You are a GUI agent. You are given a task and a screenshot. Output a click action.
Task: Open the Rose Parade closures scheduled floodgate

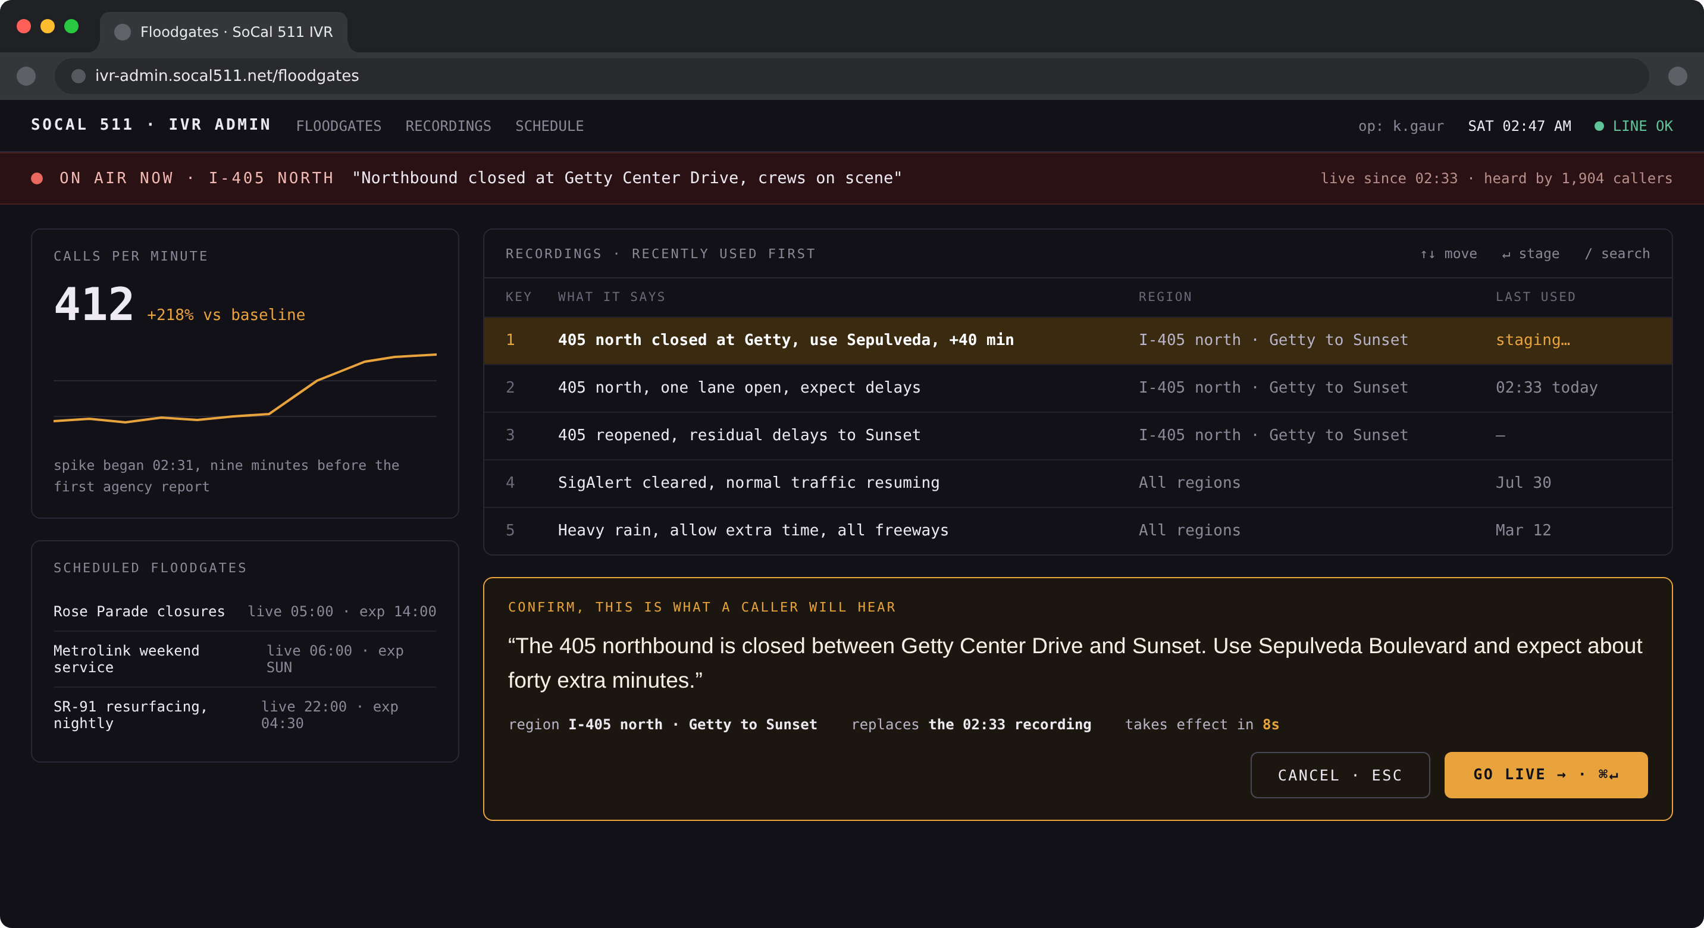pyautogui.click(x=245, y=611)
